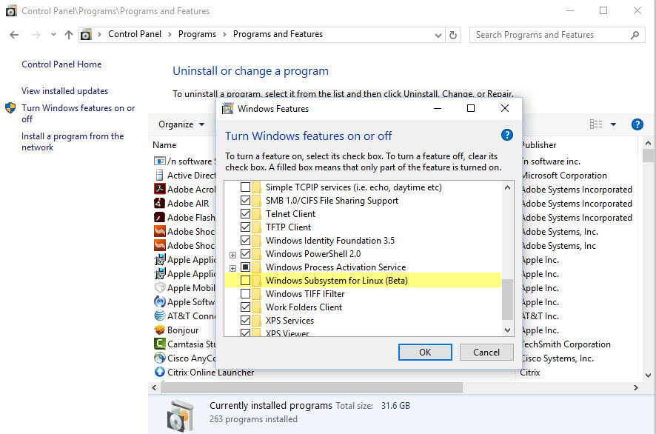Open the recent locations dropdown arrow

tap(53, 35)
